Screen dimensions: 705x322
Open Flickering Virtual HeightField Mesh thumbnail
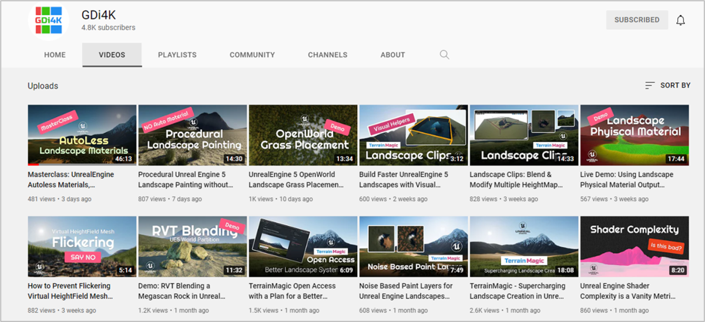(82, 247)
